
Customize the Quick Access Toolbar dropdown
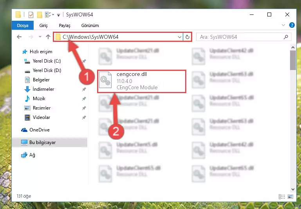click(x=58, y=15)
